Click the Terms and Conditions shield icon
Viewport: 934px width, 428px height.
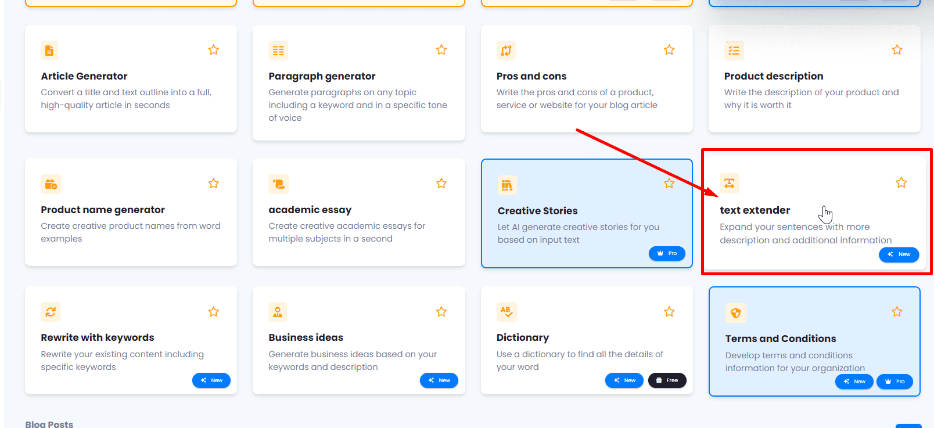(x=736, y=313)
